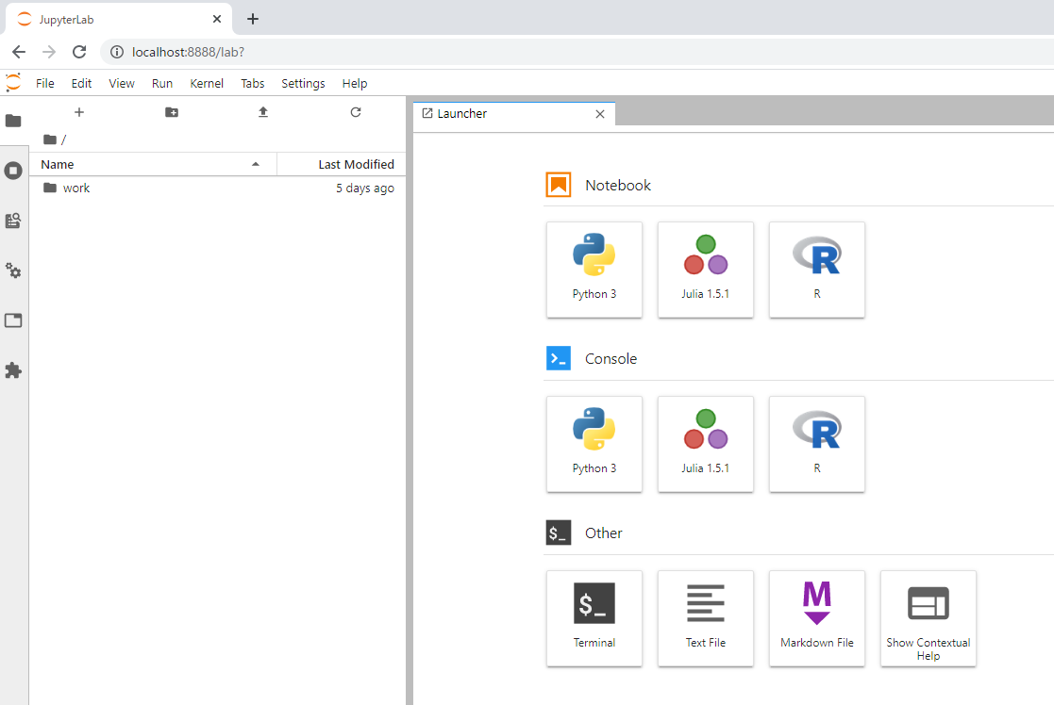Click the browser forward arrow
1054x705 pixels.
(49, 52)
